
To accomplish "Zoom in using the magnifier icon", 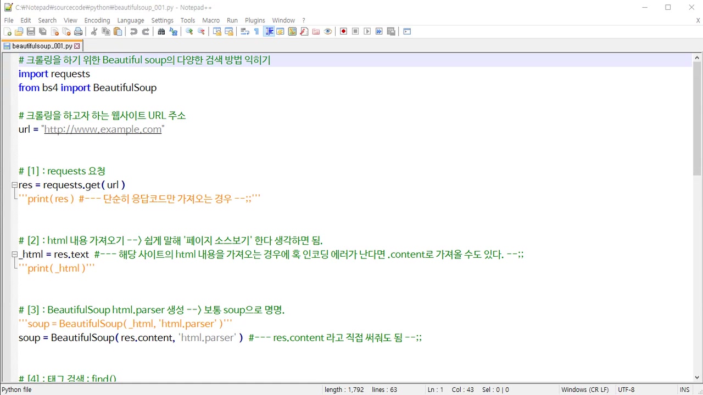I will 189,31.
